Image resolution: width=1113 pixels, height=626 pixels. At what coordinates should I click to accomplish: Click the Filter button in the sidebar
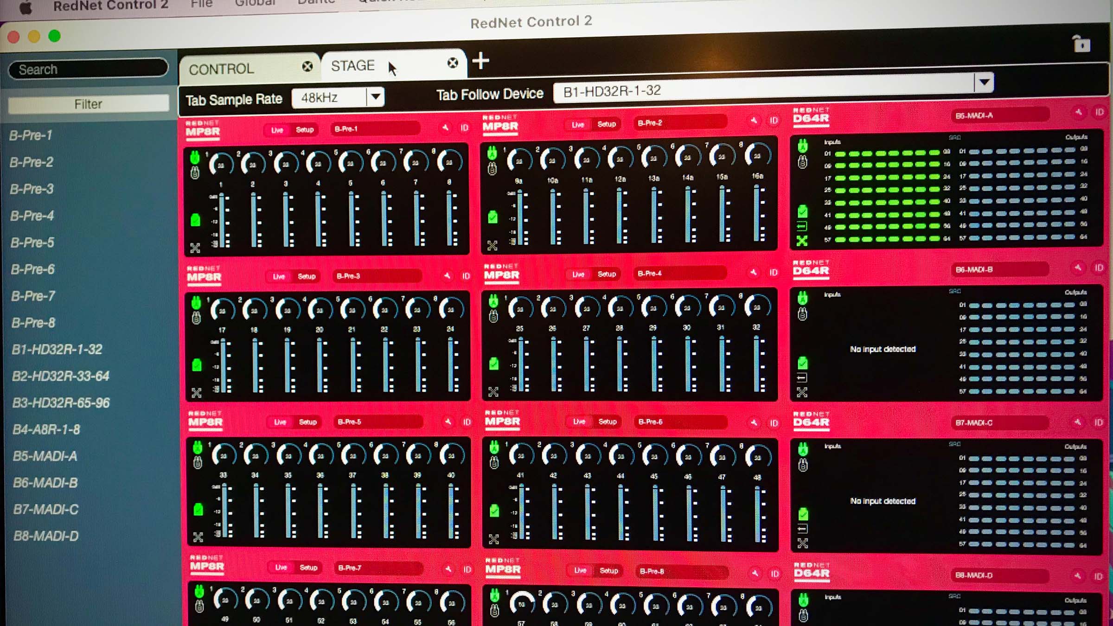88,103
